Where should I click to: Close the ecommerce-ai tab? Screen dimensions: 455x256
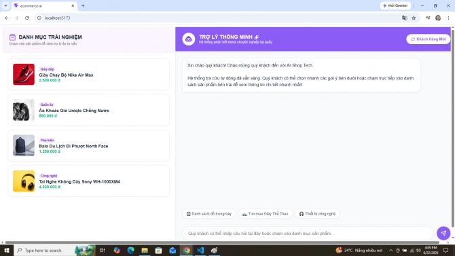73,6
